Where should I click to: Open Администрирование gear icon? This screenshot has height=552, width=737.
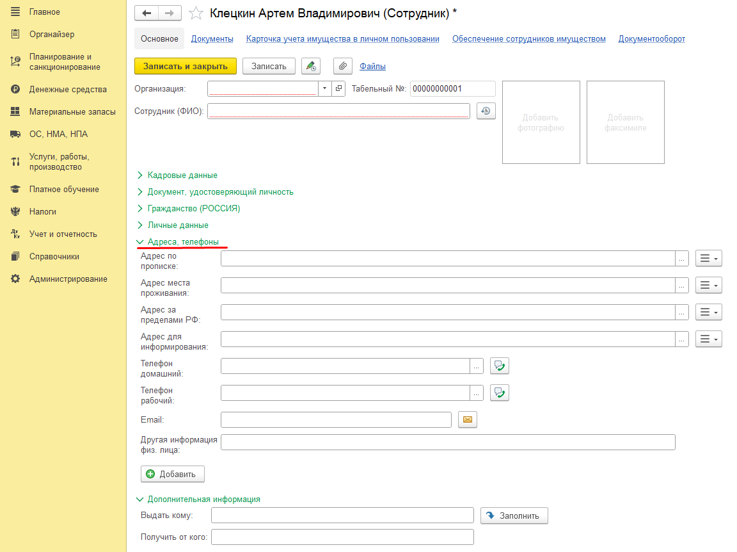point(15,279)
